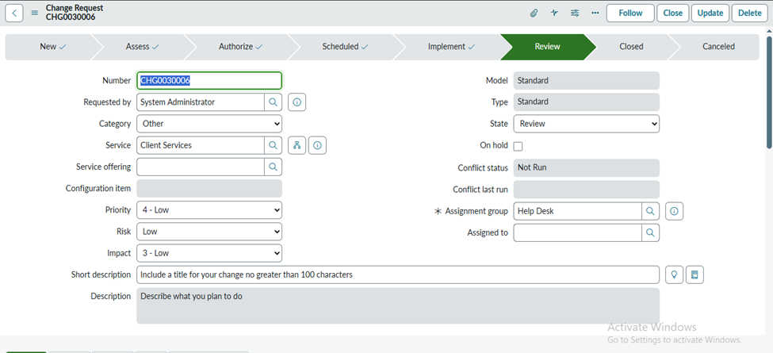Screen dimensions: 773x353
Task: Open the activity stream icon
Action: click(554, 13)
